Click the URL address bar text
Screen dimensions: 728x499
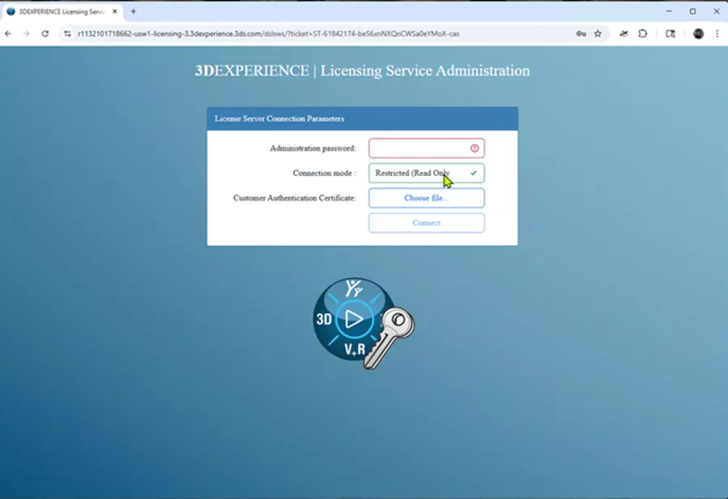pos(268,33)
